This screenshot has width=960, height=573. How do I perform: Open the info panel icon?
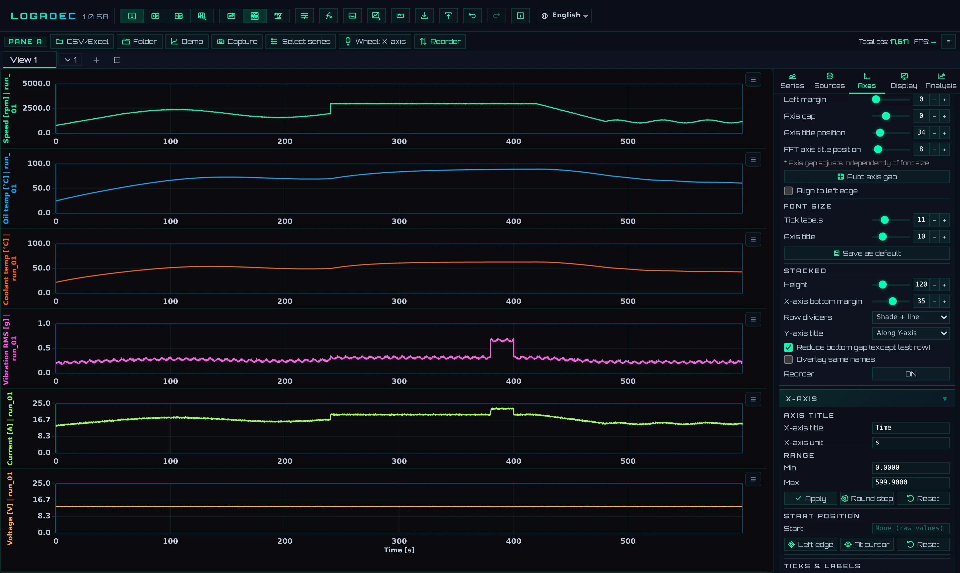tap(520, 16)
